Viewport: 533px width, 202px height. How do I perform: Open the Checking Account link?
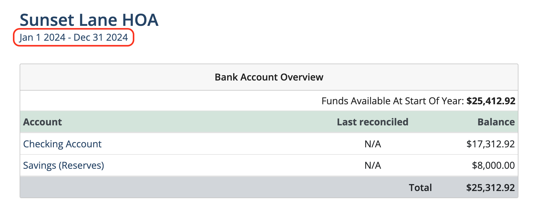coord(62,144)
